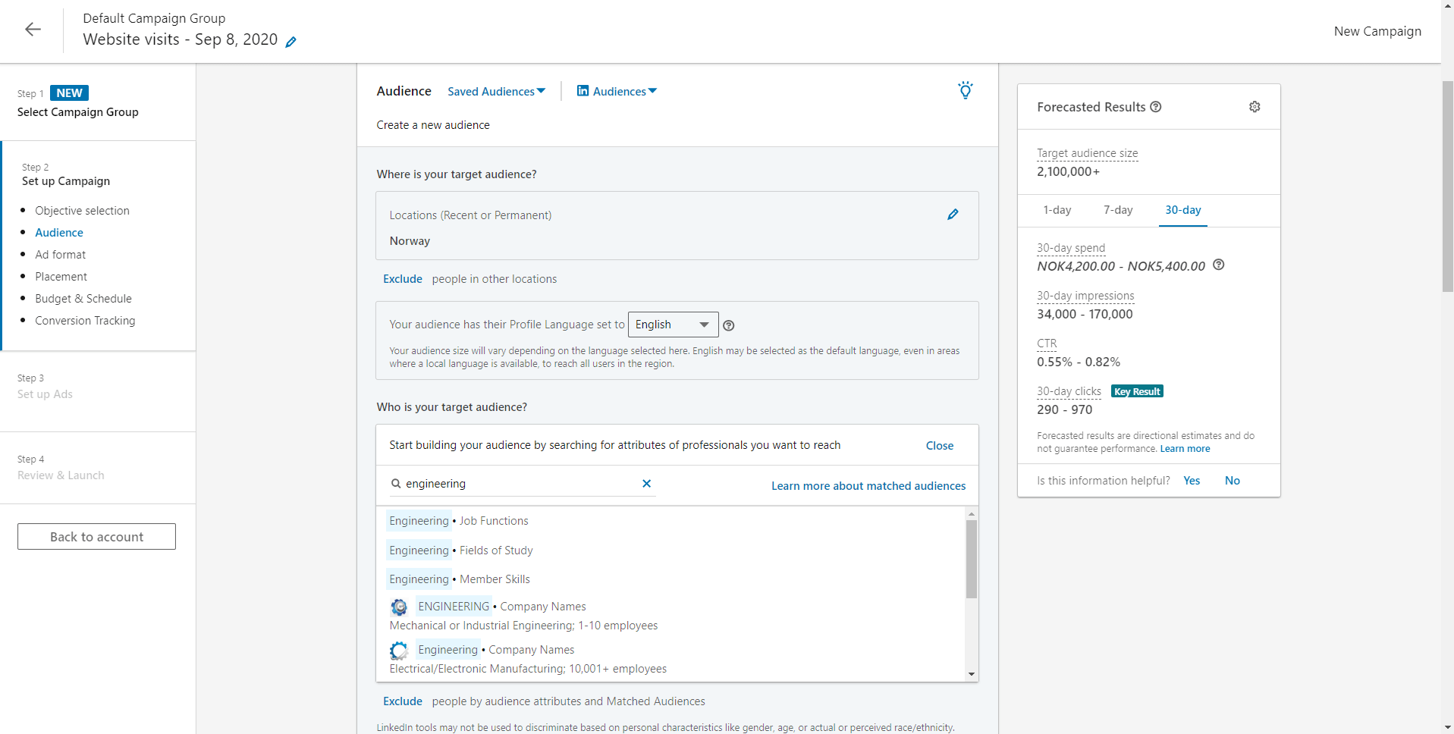The width and height of the screenshot is (1454, 734).
Task: Open the English profile language dropdown
Action: coord(674,325)
